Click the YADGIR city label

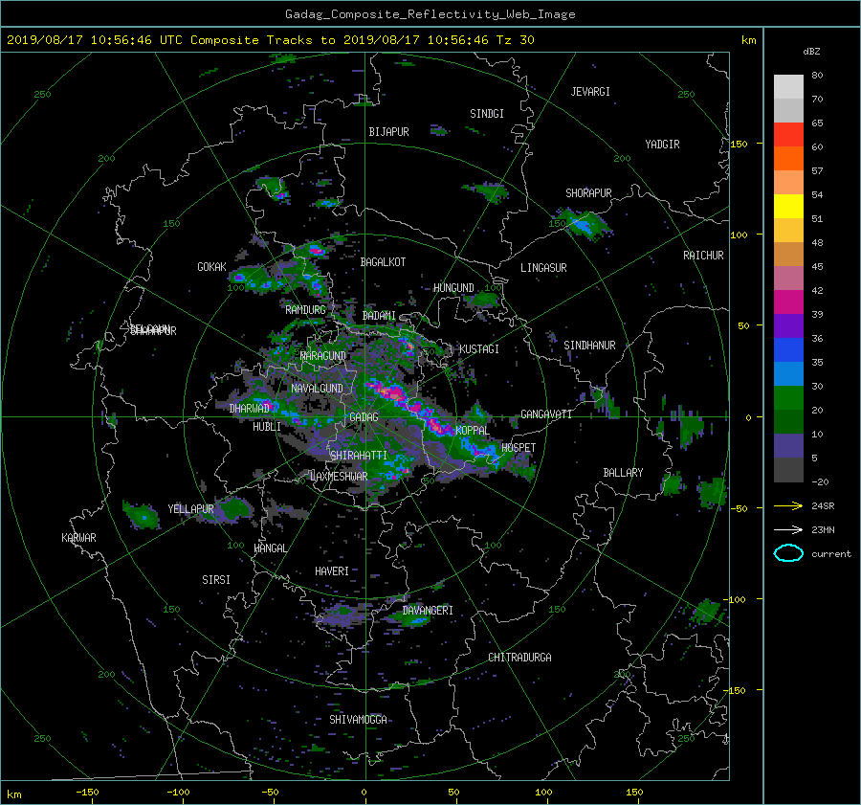(x=662, y=145)
